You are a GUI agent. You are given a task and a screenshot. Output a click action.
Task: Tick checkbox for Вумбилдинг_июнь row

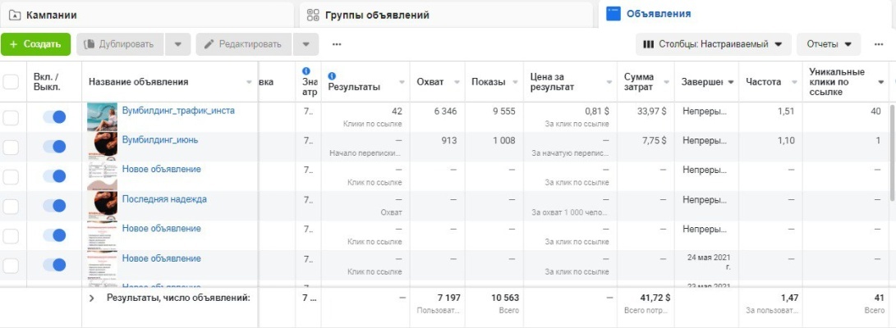coord(11,147)
